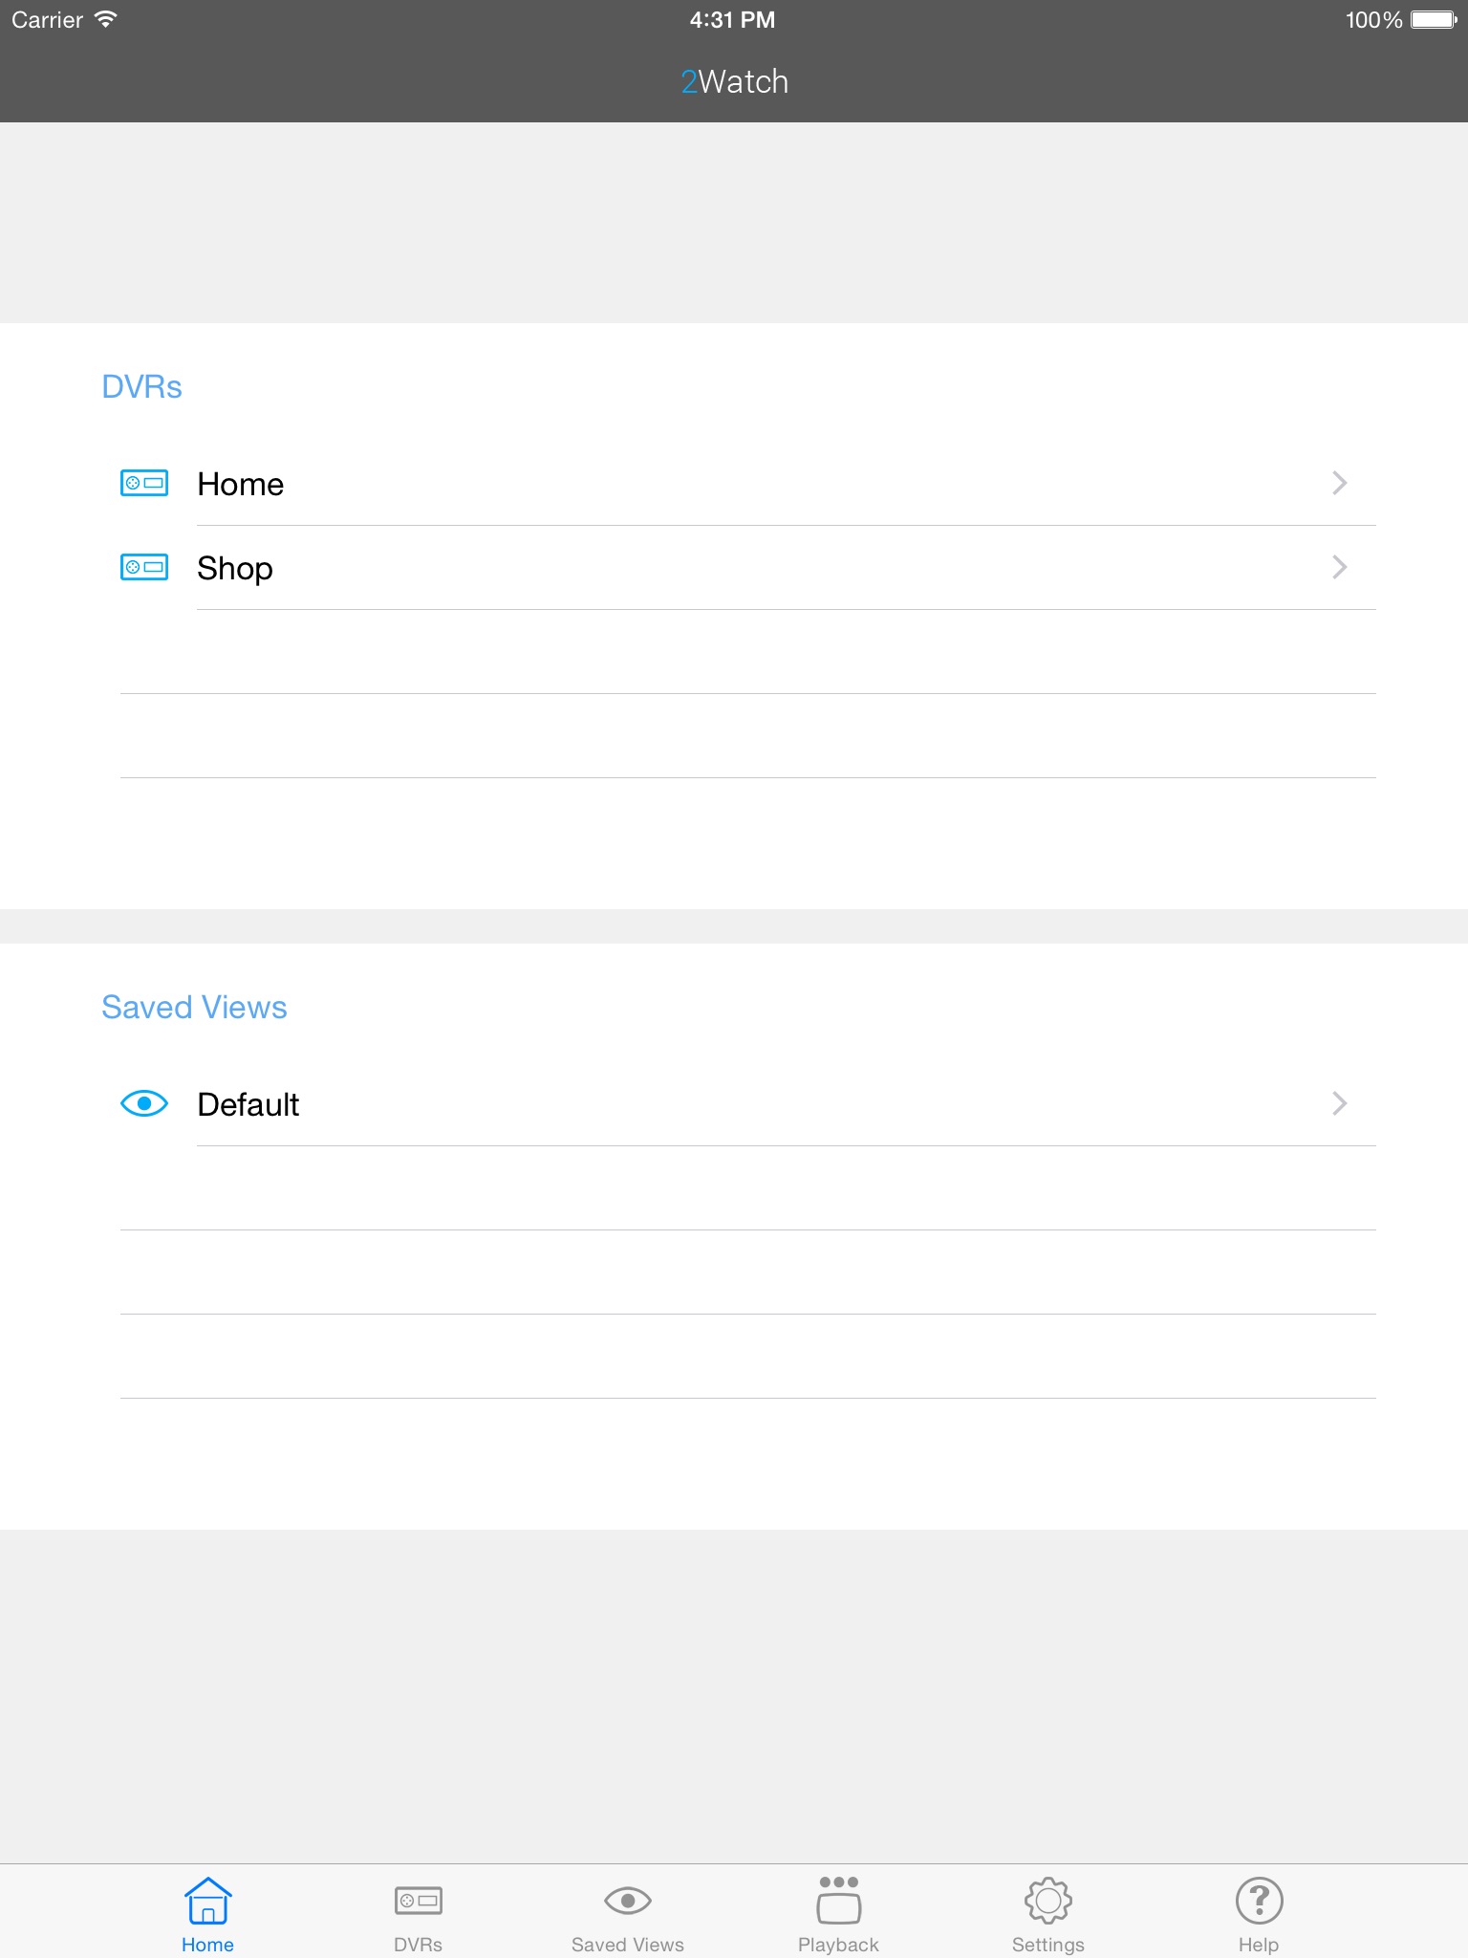Viewport: 1468px width, 1958px height.
Task: Tap the 2Watch title in header
Action: (x=734, y=81)
